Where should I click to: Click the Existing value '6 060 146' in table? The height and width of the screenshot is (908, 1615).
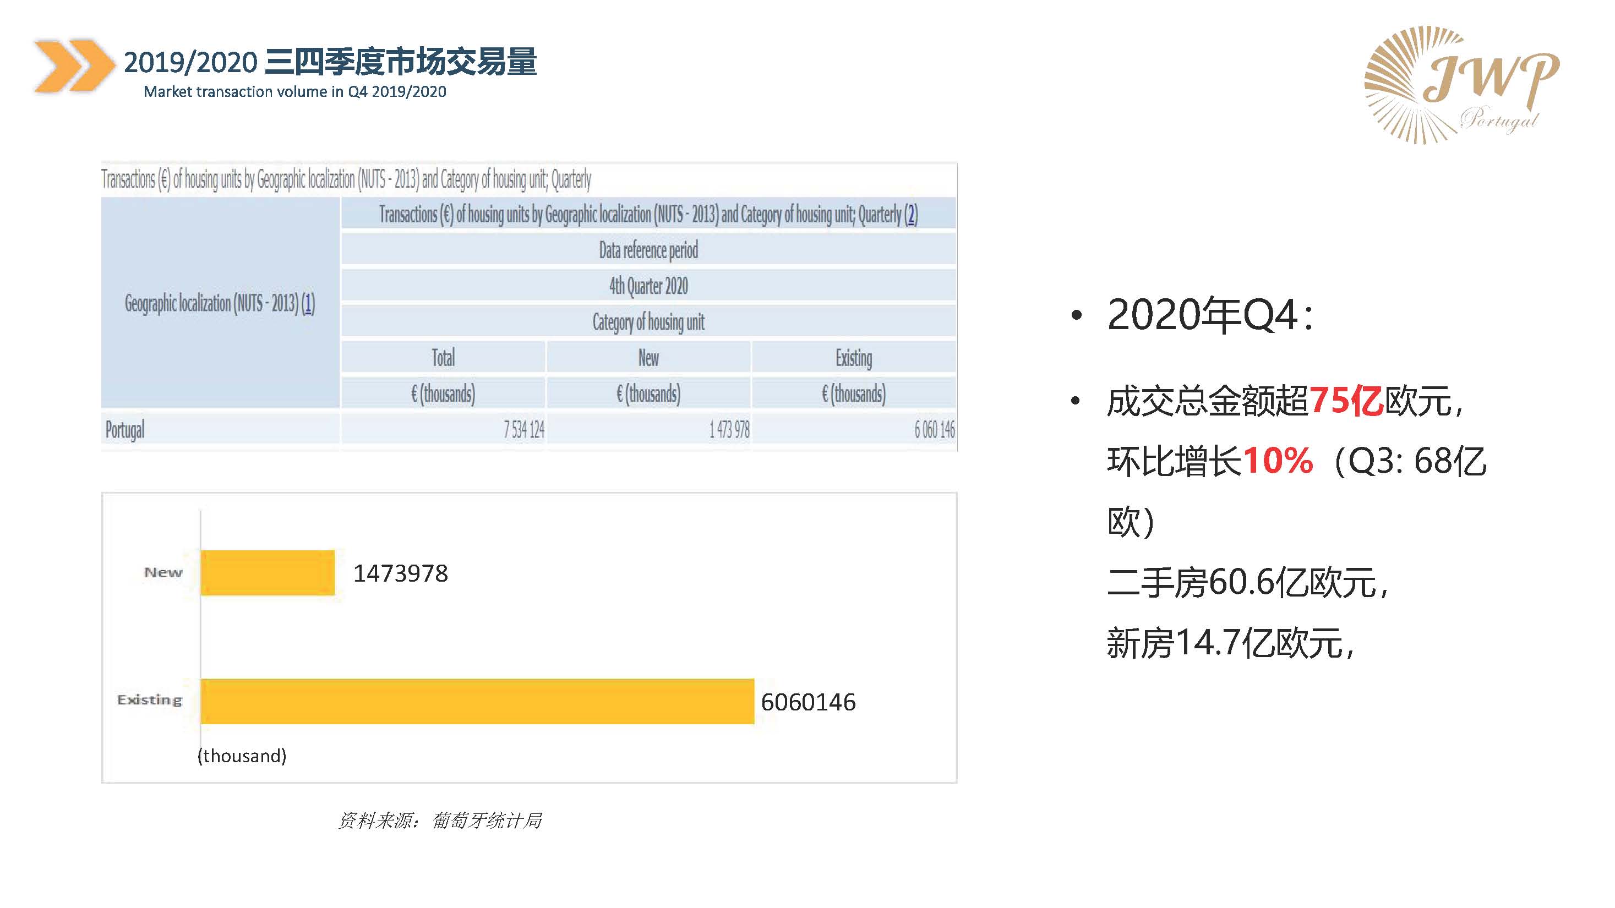click(934, 429)
